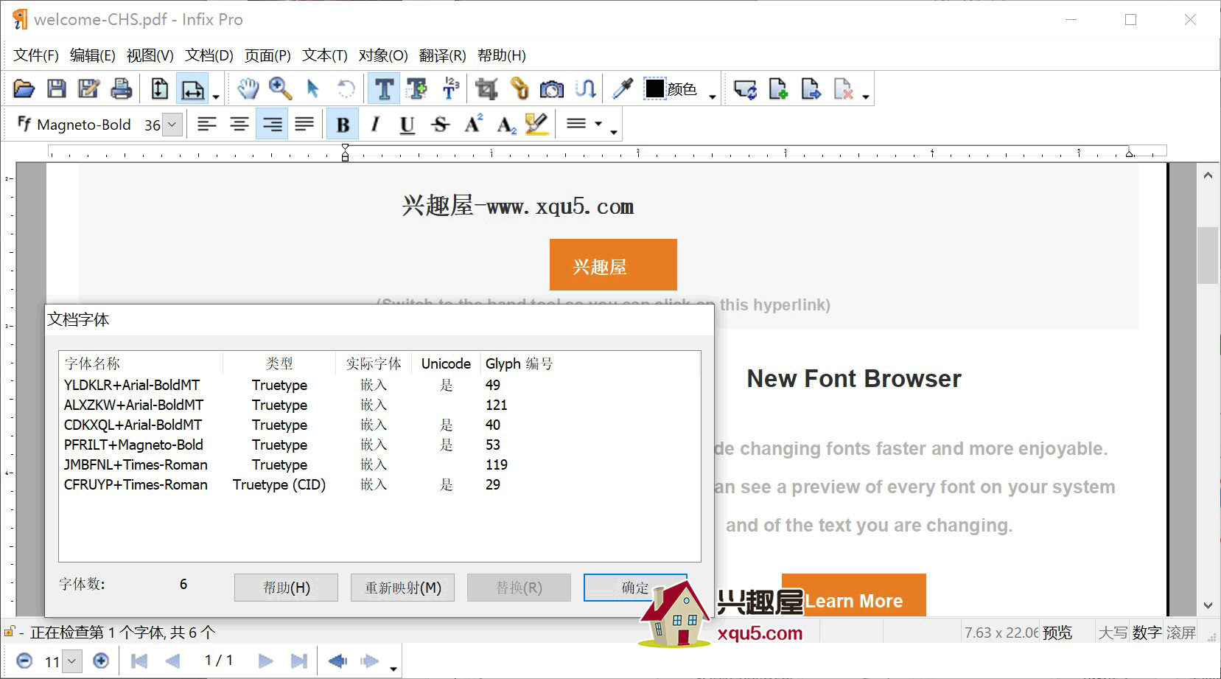Choose the Zoom magnifier tool

[281, 89]
